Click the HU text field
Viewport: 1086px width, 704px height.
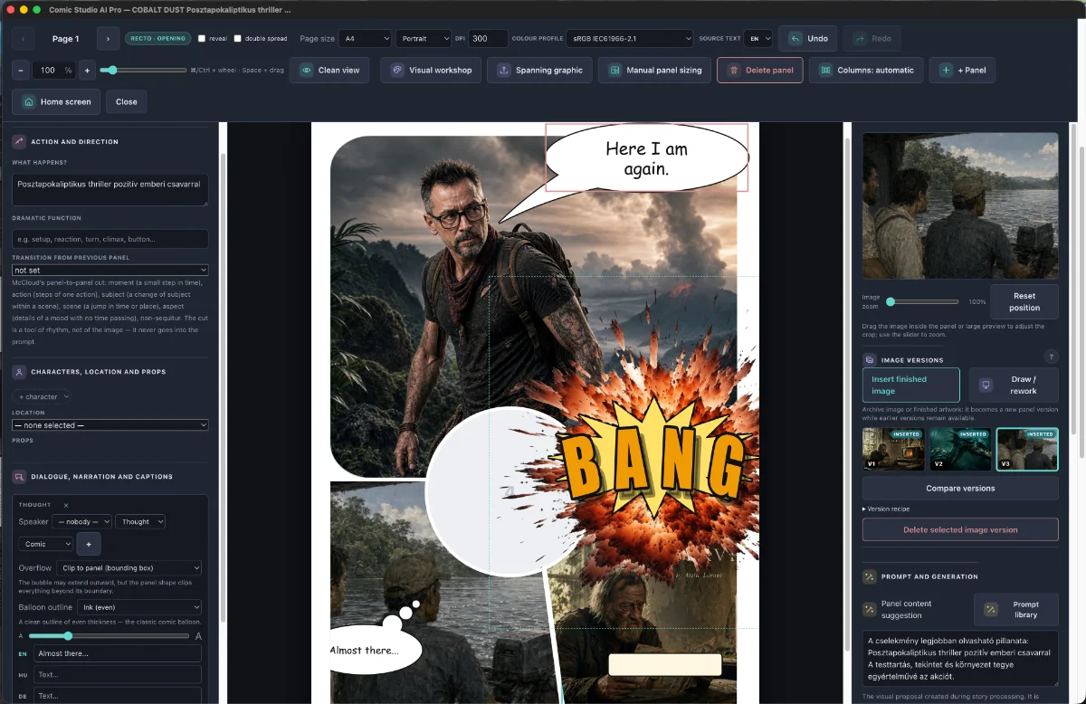(x=118, y=674)
